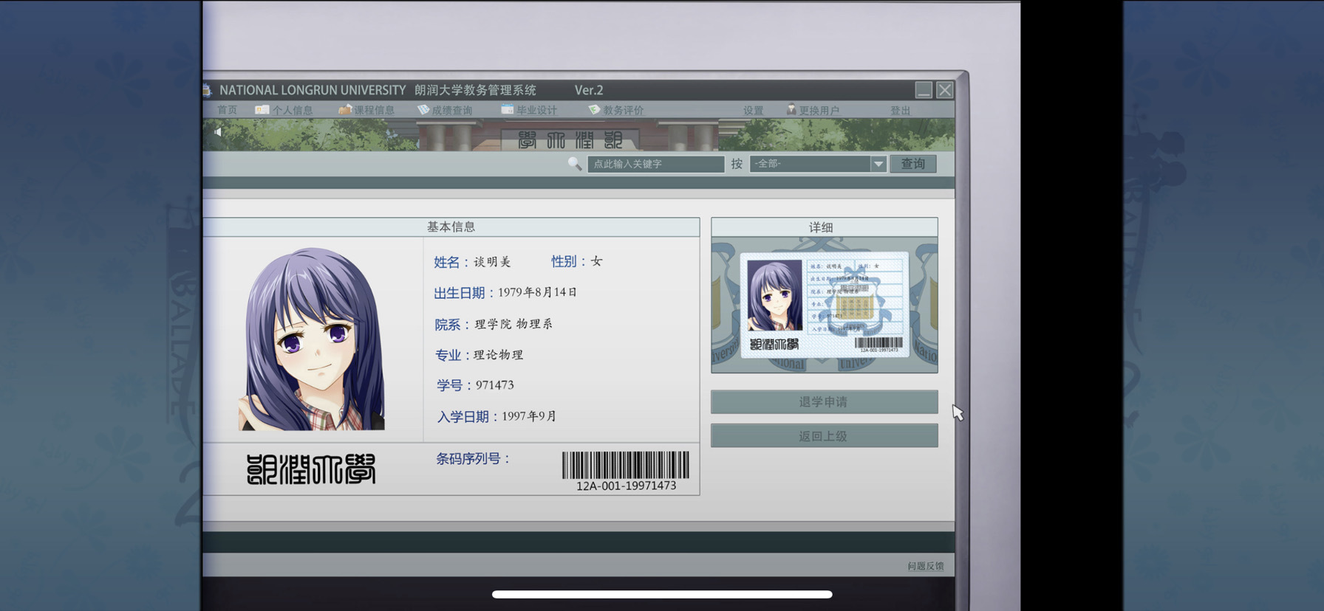Go to 首页 menu item
The width and height of the screenshot is (1324, 611).
(228, 110)
